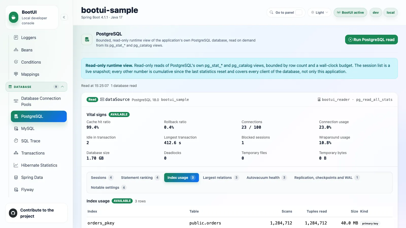Click the GitHub icon in Contribute card

tap(13, 213)
